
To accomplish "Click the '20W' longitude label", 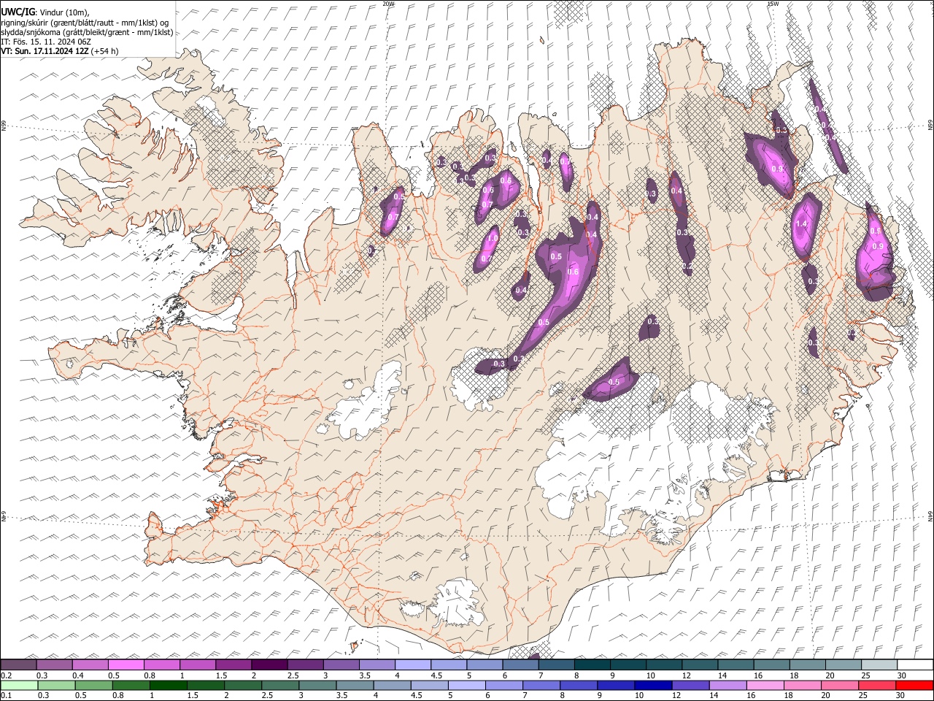I will coord(388,4).
